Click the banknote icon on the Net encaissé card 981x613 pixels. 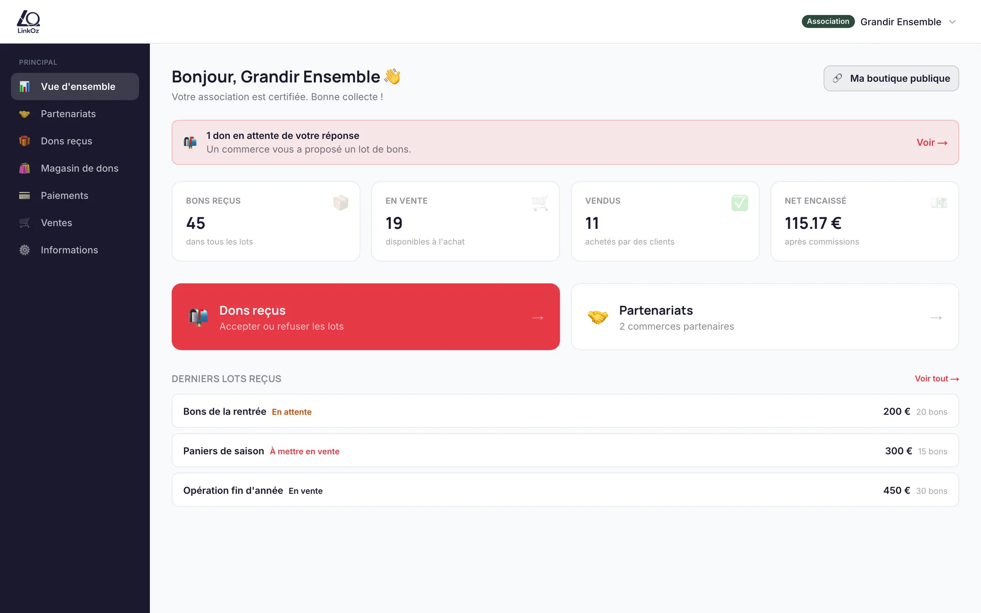coord(939,203)
